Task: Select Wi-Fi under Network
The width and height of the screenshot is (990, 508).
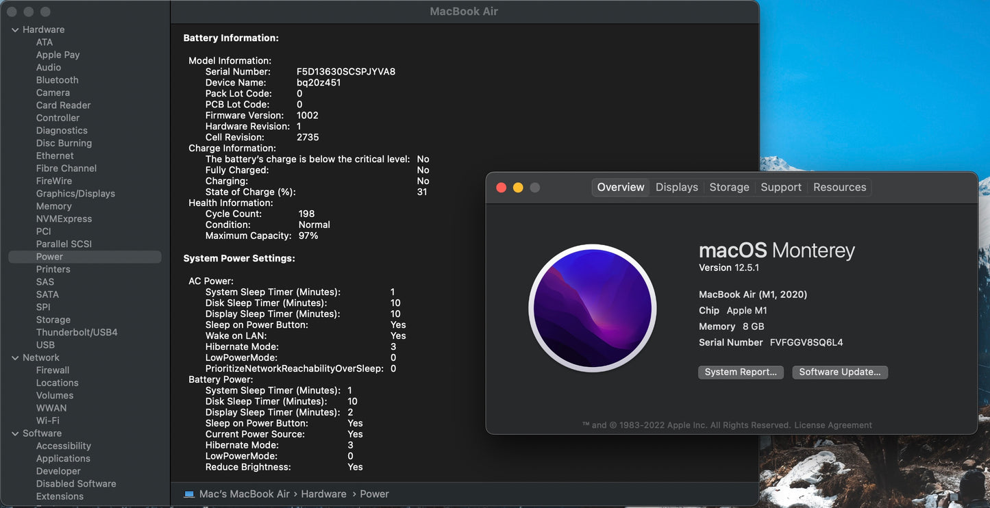Action: (48, 421)
